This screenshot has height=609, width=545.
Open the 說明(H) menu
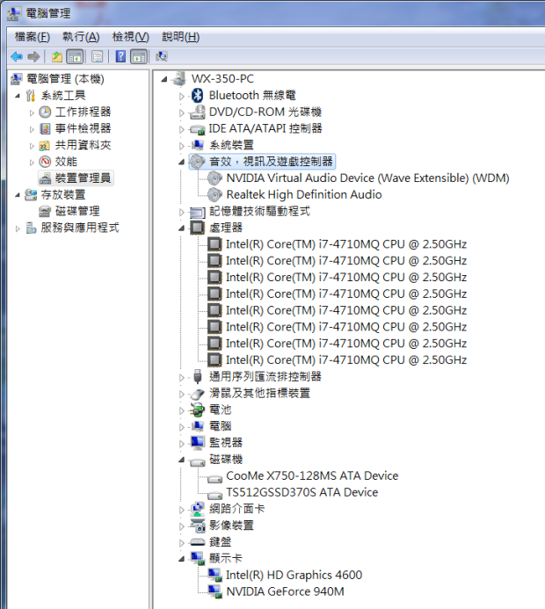coord(180,37)
